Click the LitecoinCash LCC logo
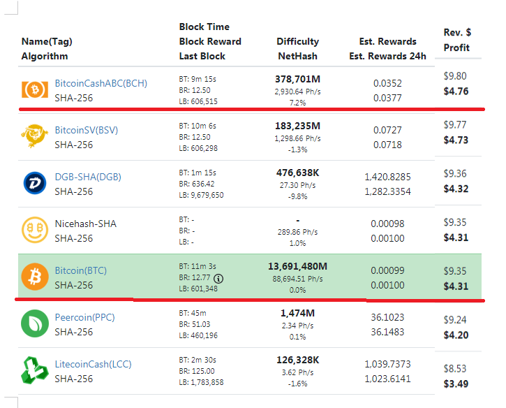 point(34,371)
